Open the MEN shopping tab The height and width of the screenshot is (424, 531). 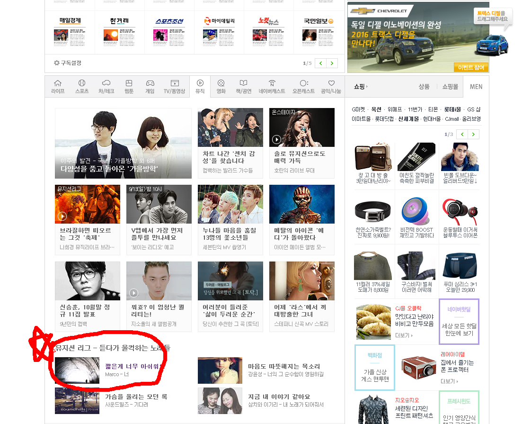[x=476, y=87]
